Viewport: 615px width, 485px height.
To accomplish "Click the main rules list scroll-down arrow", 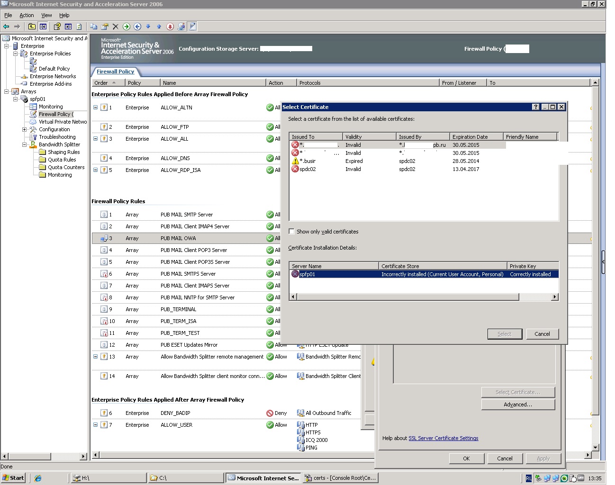I will tap(596, 447).
